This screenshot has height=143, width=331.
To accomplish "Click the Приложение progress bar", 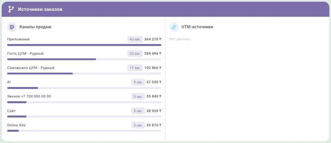I will [84, 45].
